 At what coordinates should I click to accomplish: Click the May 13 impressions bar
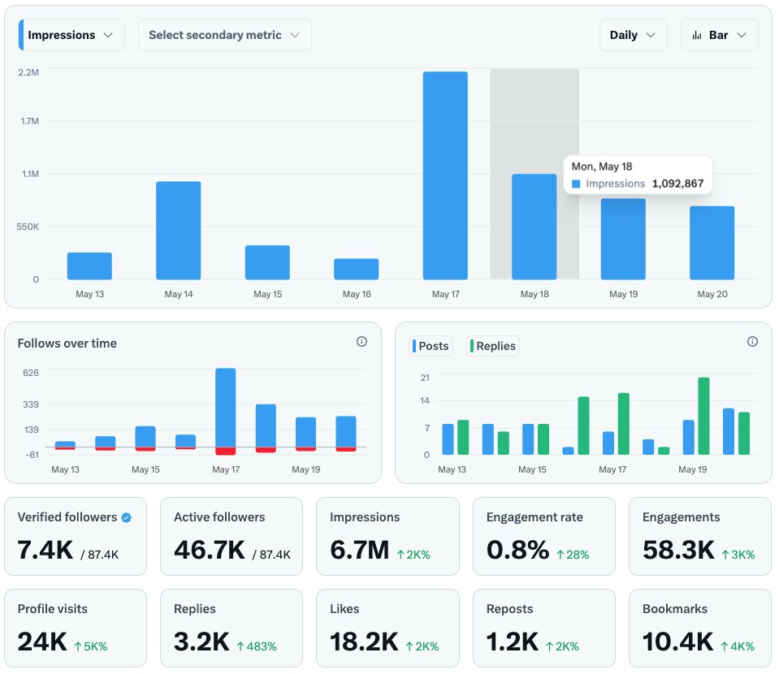[x=89, y=266]
